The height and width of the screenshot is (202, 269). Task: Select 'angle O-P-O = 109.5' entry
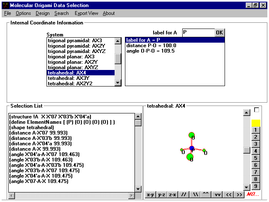[151, 51]
